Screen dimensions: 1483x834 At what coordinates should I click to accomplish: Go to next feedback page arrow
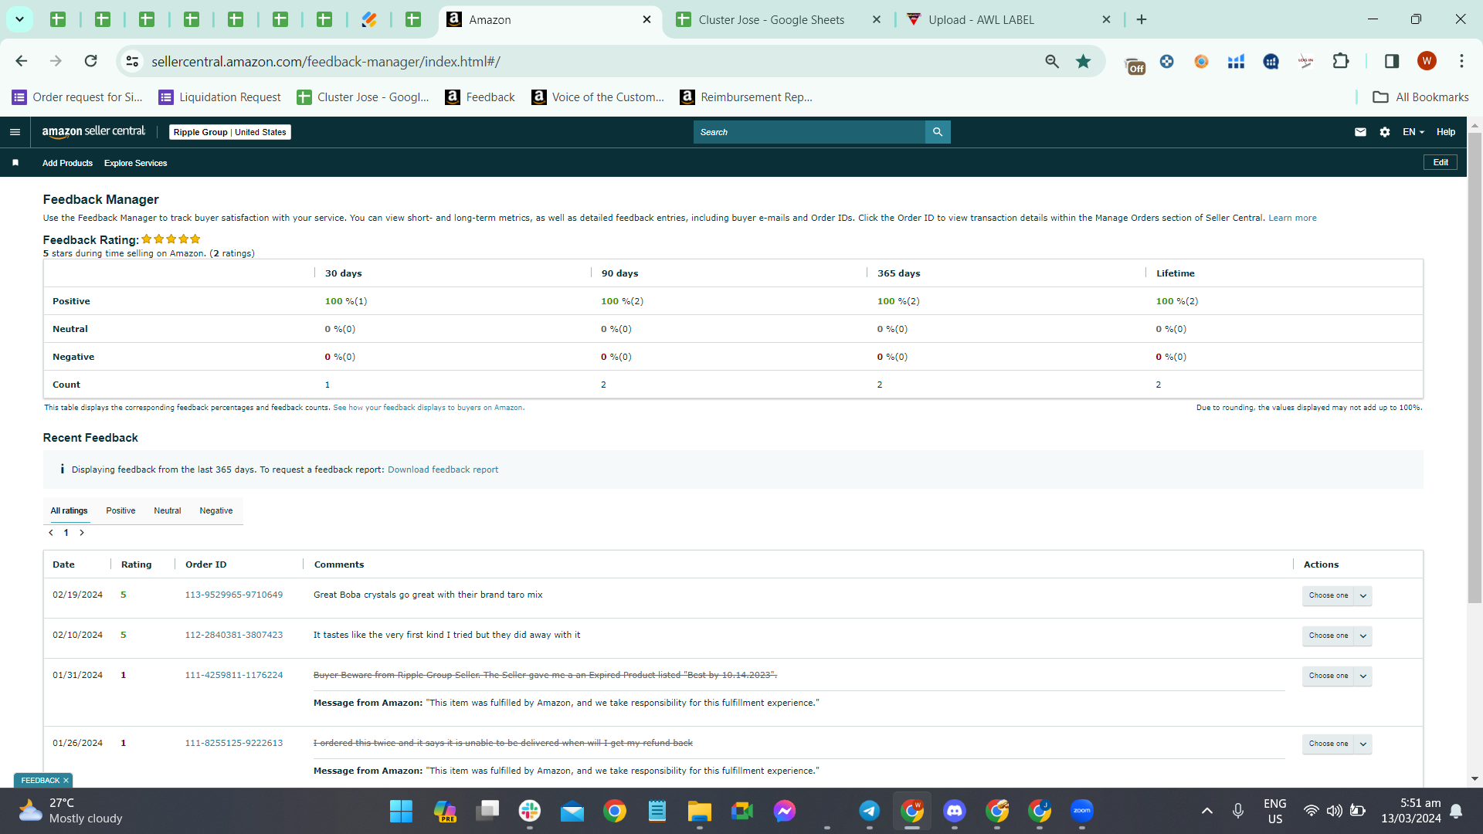pos(82,533)
